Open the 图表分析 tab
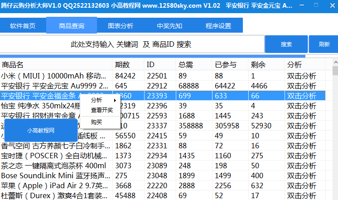Image resolution: width=338 pixels, height=200 pixels. point(121,26)
